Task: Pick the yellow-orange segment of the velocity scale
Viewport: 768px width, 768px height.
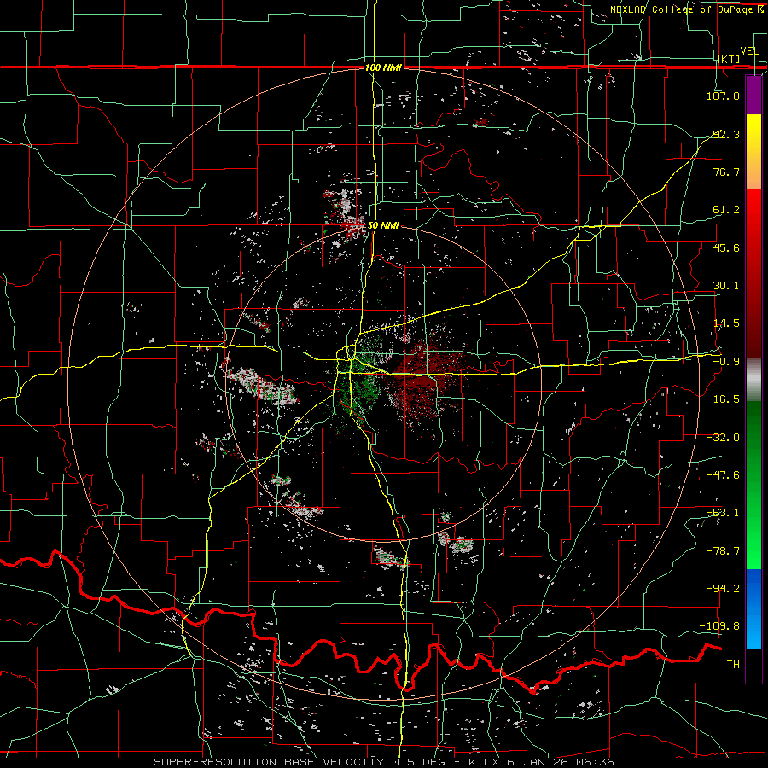Action: click(x=753, y=153)
